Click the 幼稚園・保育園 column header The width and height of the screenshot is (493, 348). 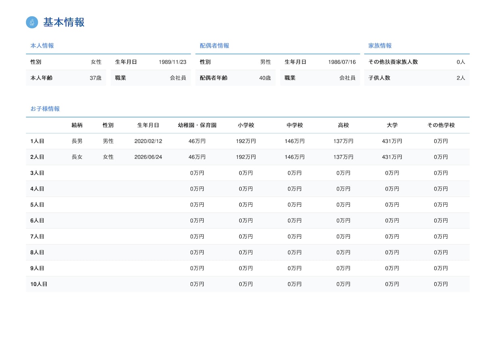click(197, 125)
